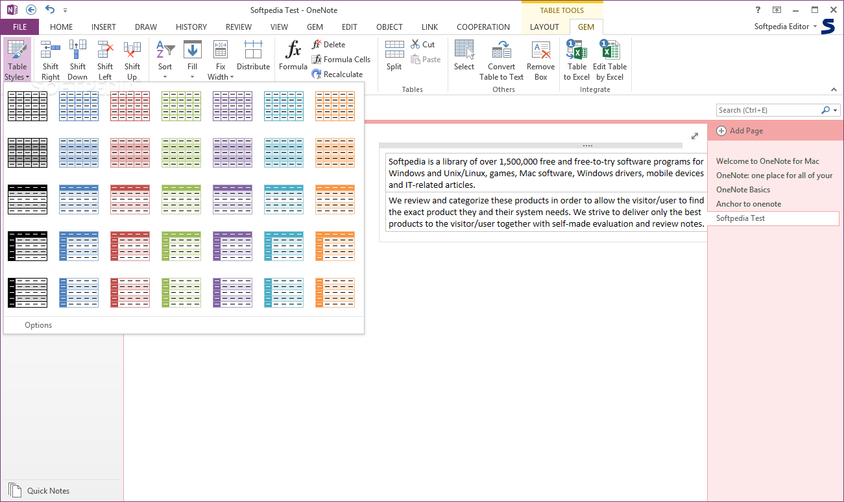The image size is (844, 502).
Task: Click the OneNote app icon in title bar
Action: tap(12, 10)
